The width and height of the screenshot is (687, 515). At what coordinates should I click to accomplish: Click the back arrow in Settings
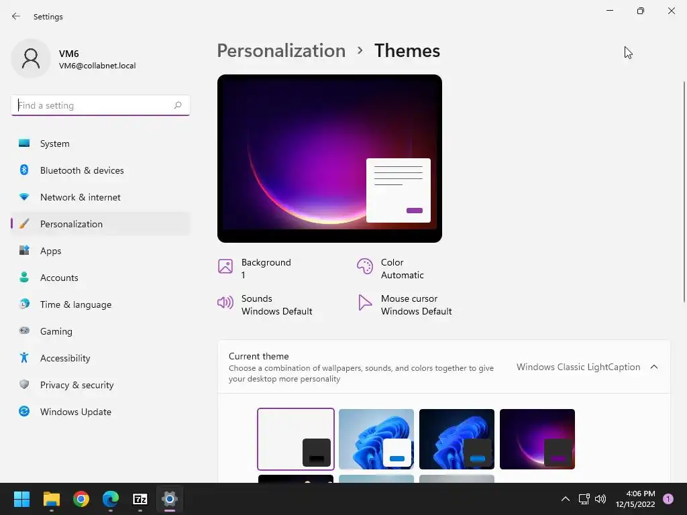(16, 16)
